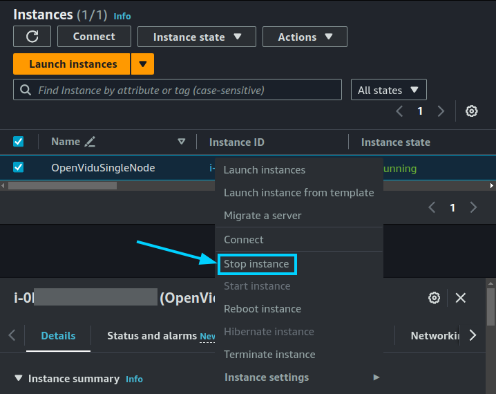Go to previous page in lower pagination
Viewport: 496px width, 394px height.
point(432,207)
